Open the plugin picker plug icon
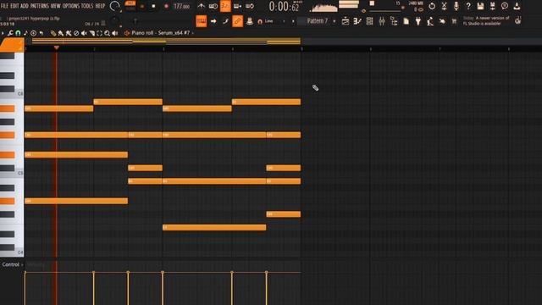The width and height of the screenshot is (542, 305). pos(418,21)
